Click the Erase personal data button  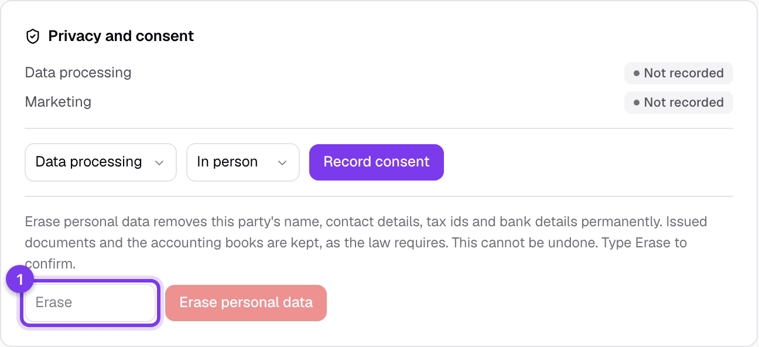point(246,303)
